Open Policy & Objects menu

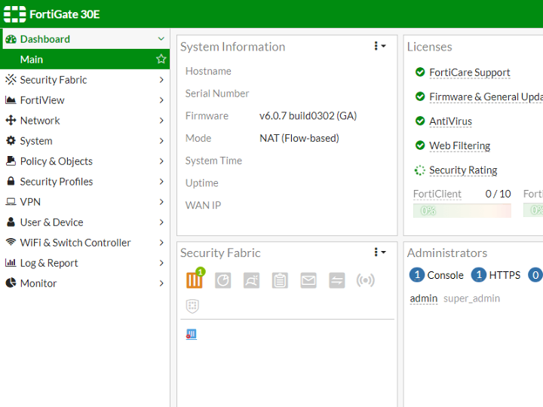point(84,161)
